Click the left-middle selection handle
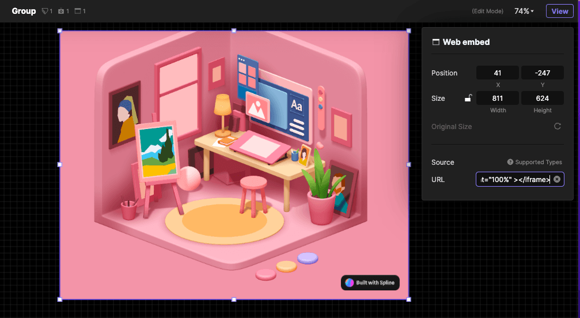Screen dimensions: 580x318 coord(60,165)
